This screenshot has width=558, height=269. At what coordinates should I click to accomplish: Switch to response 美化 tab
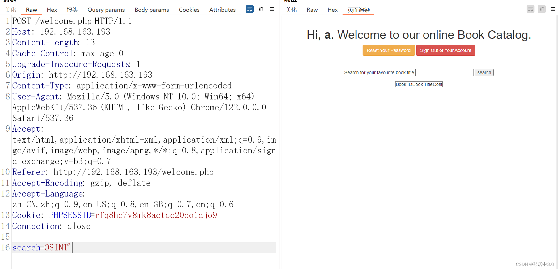[291, 10]
